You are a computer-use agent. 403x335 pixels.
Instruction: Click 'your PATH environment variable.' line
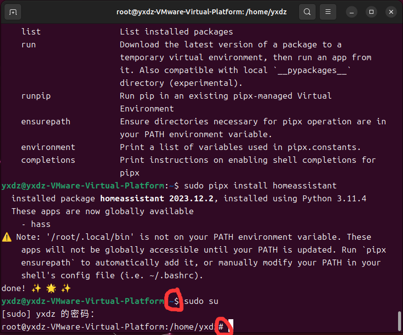click(x=196, y=135)
